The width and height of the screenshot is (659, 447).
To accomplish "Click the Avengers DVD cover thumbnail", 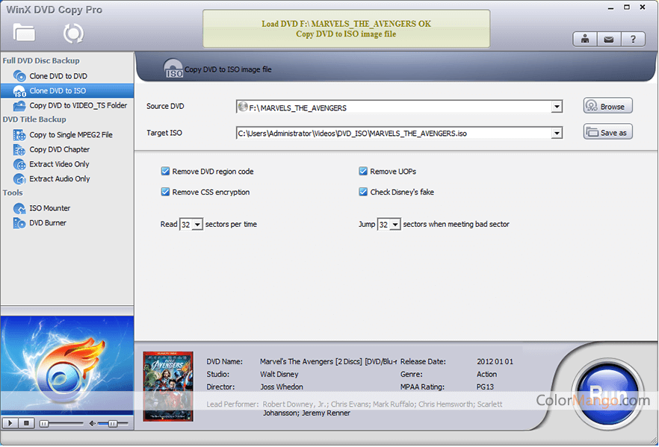I will pyautogui.click(x=168, y=386).
